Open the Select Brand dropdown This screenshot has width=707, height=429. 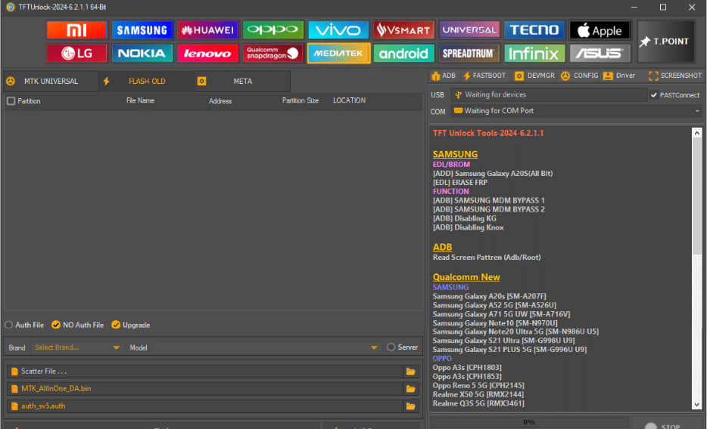pyautogui.click(x=76, y=347)
